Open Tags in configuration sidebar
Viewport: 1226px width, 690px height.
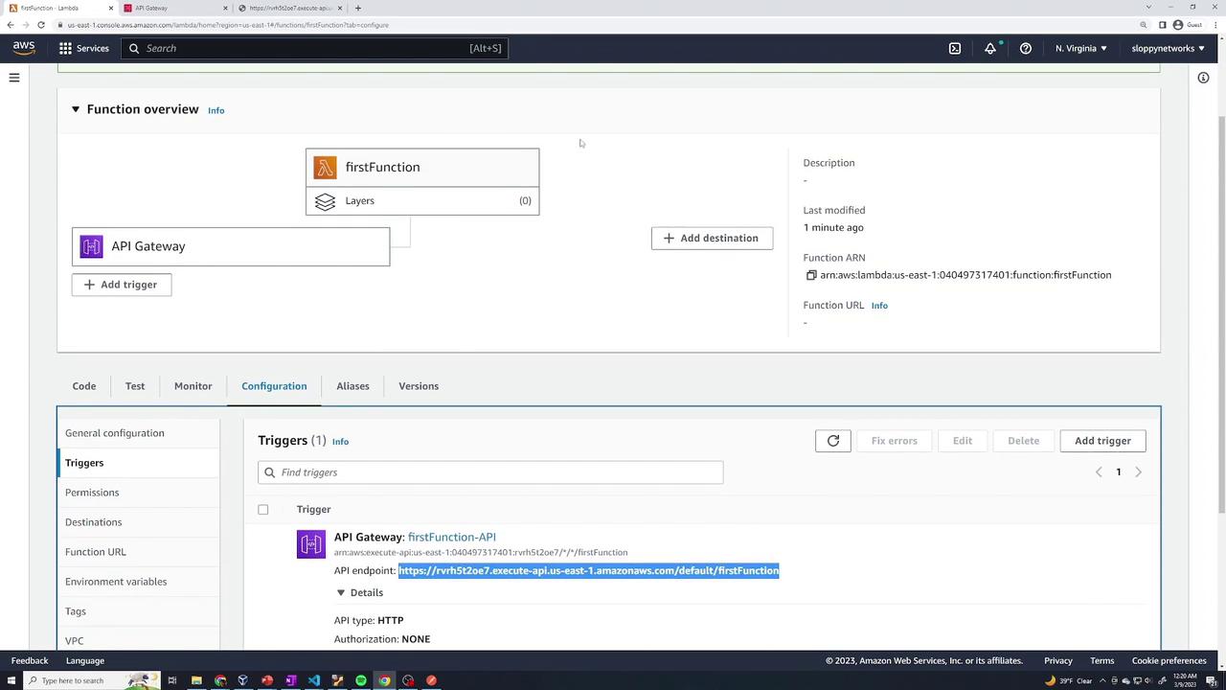point(76,611)
